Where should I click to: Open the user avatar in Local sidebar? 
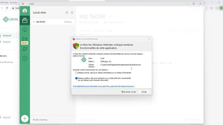click(x=25, y=11)
